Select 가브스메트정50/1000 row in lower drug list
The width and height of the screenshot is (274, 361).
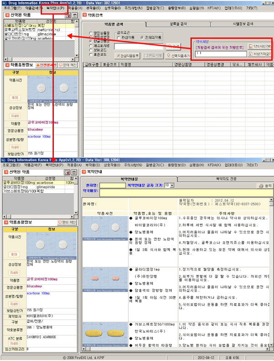38,191
